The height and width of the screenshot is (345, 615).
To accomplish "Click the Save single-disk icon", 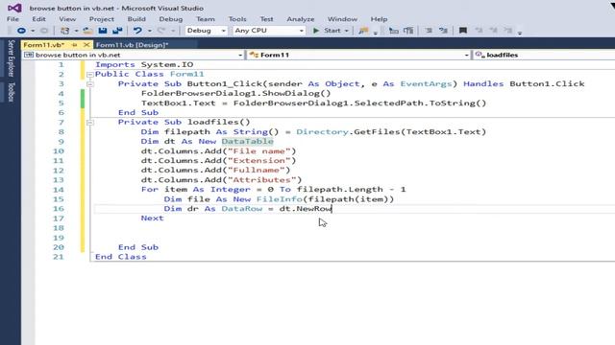I will pos(103,31).
